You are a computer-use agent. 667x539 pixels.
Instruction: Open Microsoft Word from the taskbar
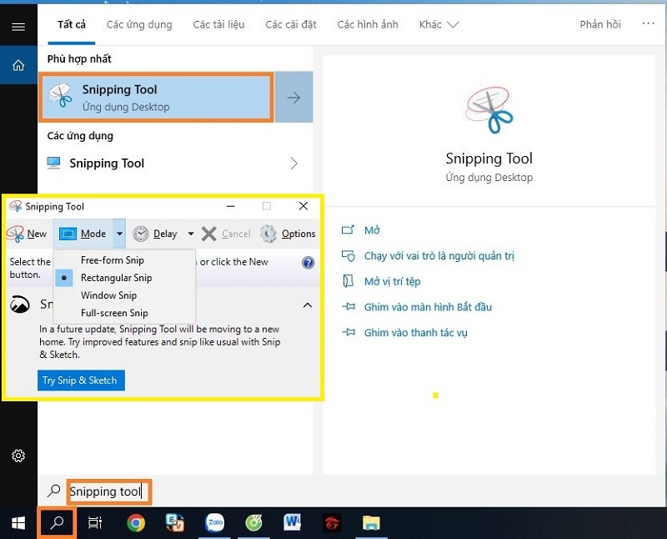[292, 521]
